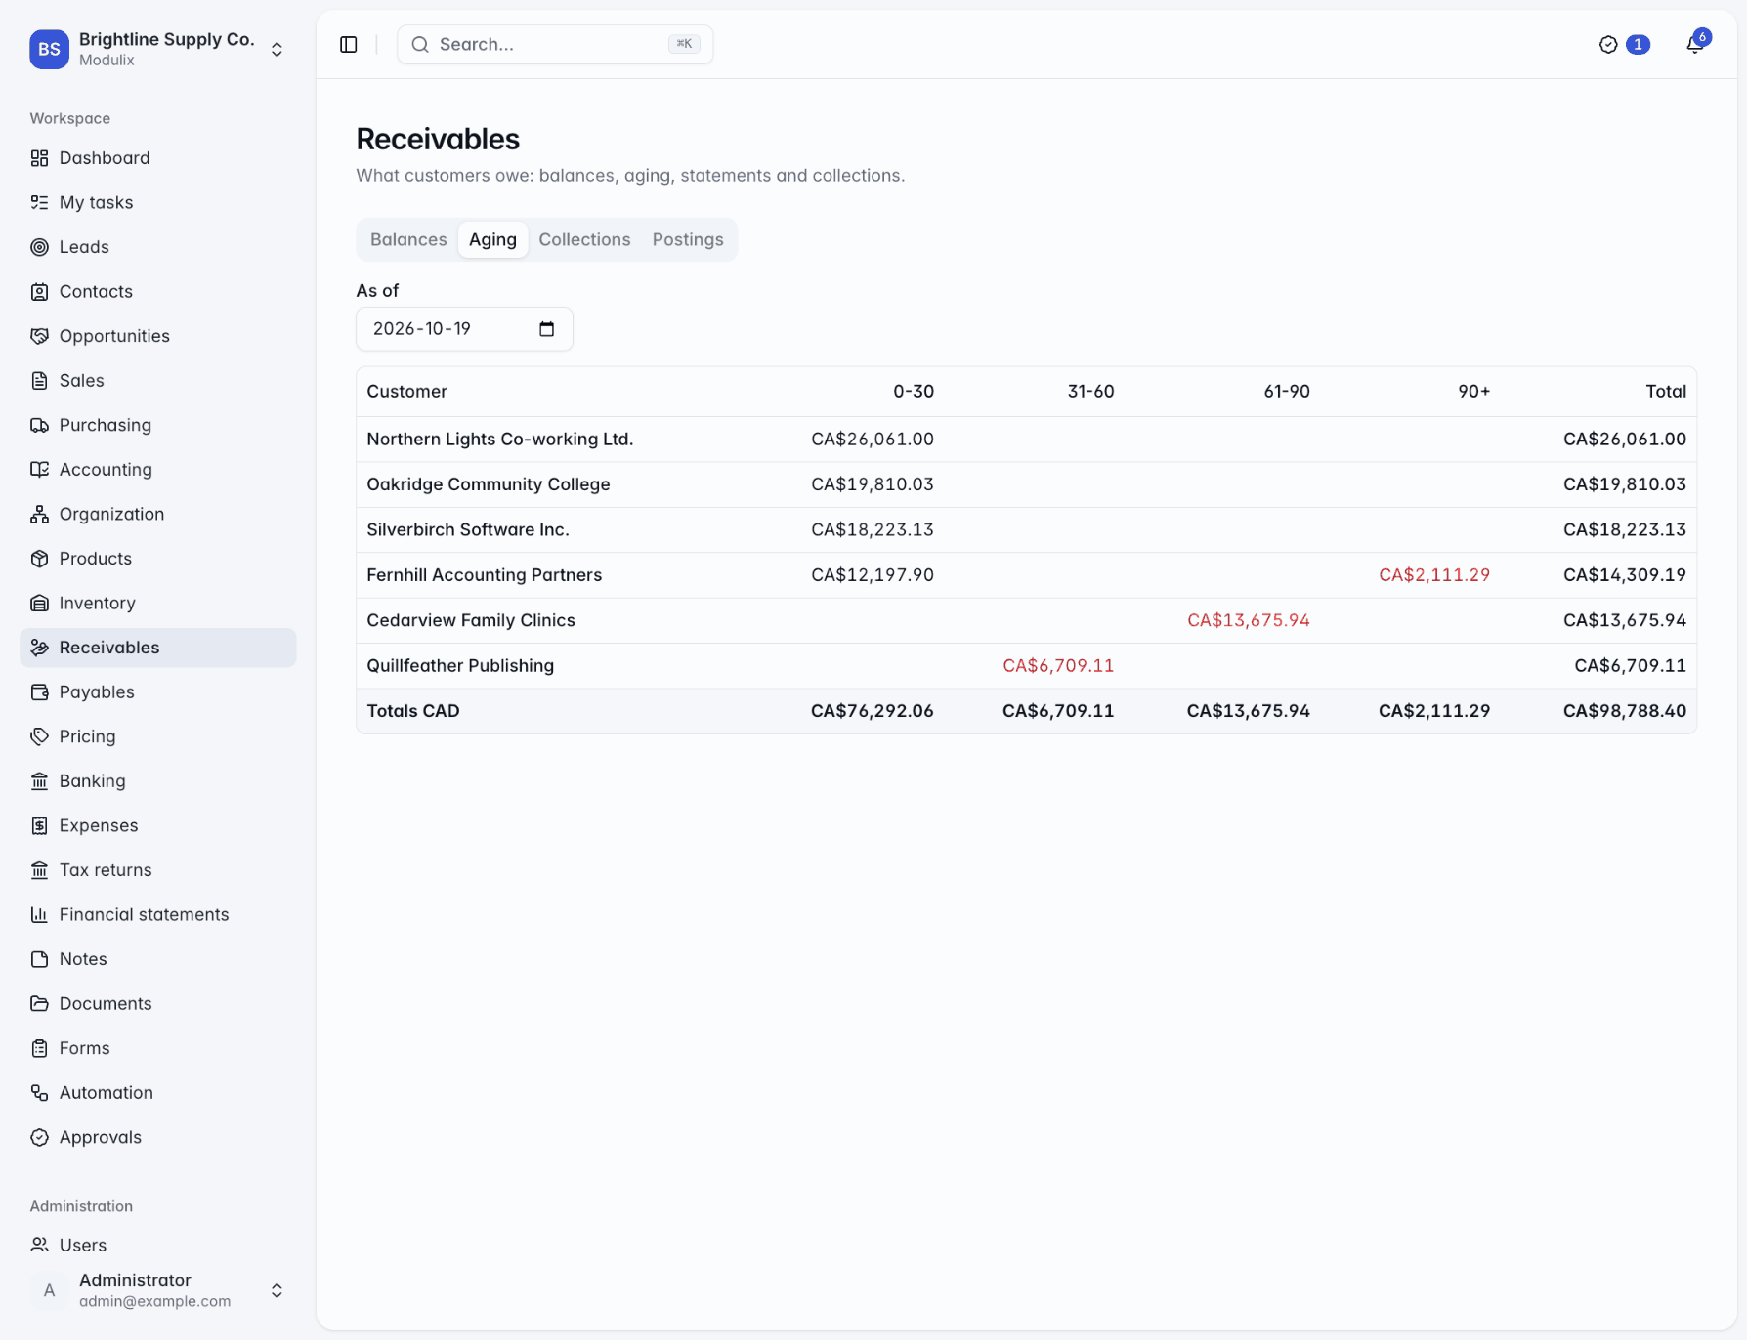Open Notes in the sidebar
Screen dimensions: 1747x1340
(x=157, y=958)
